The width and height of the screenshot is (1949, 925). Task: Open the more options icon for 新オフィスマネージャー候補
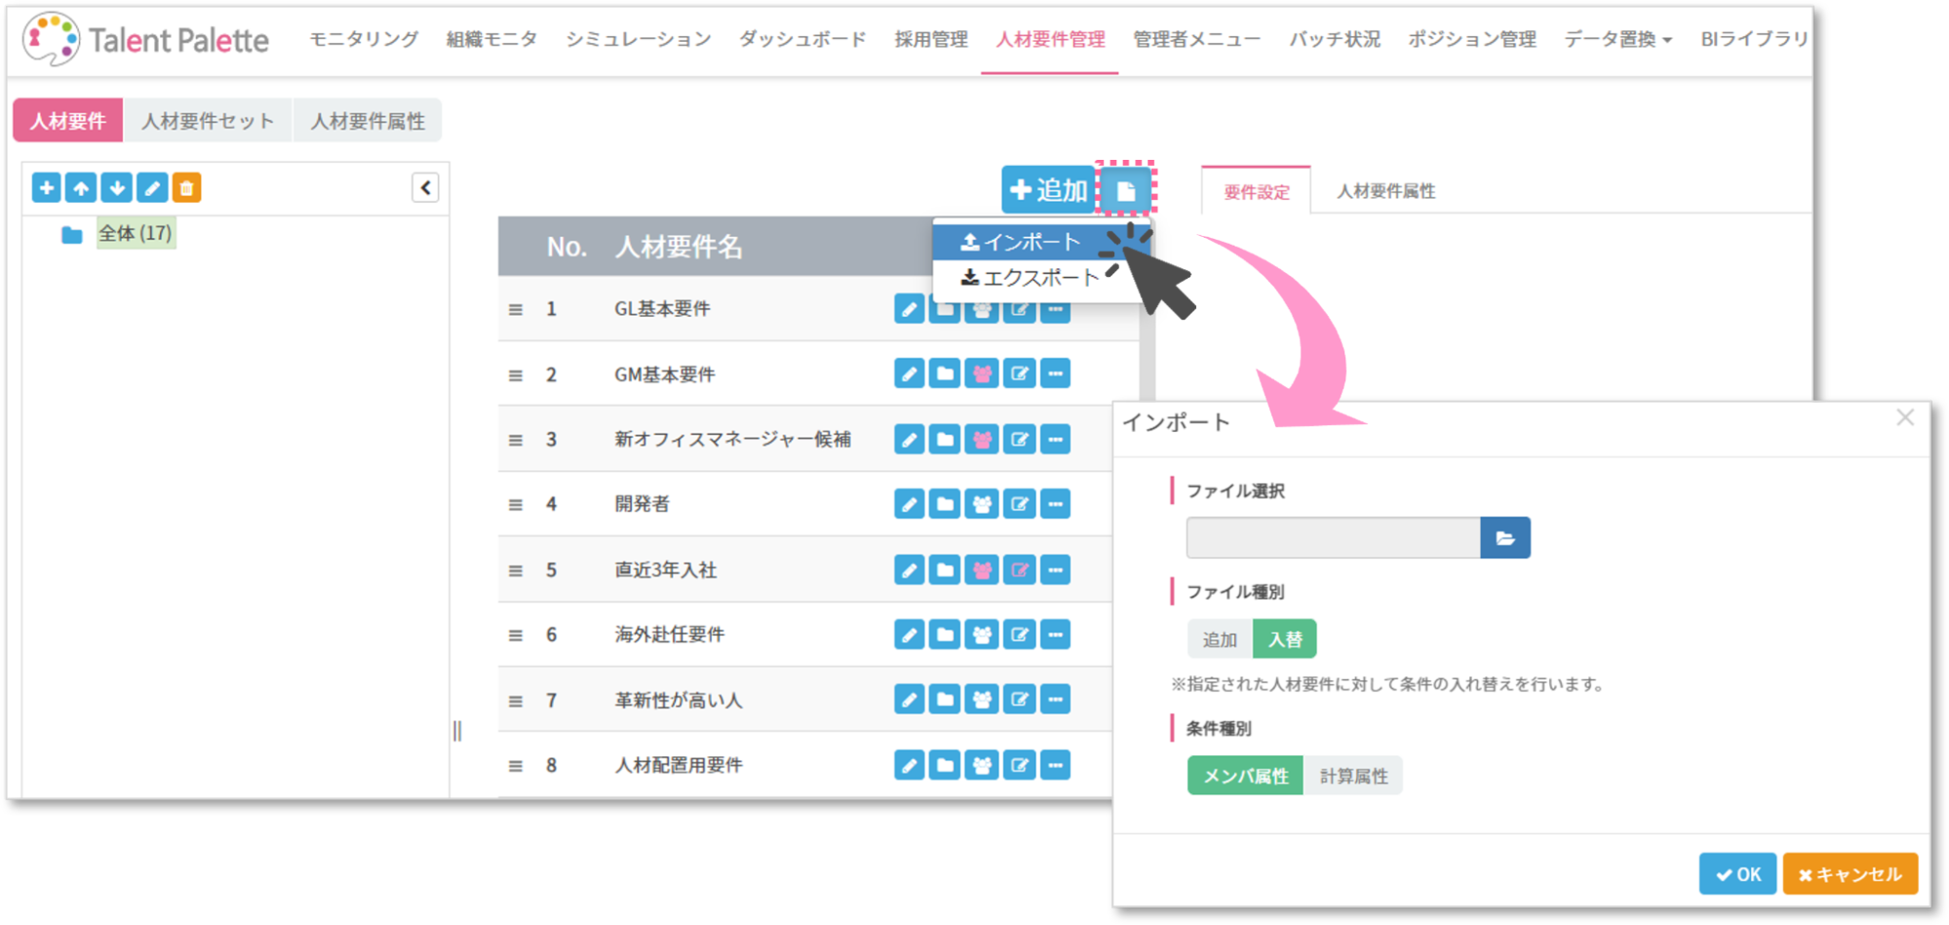point(1055,439)
